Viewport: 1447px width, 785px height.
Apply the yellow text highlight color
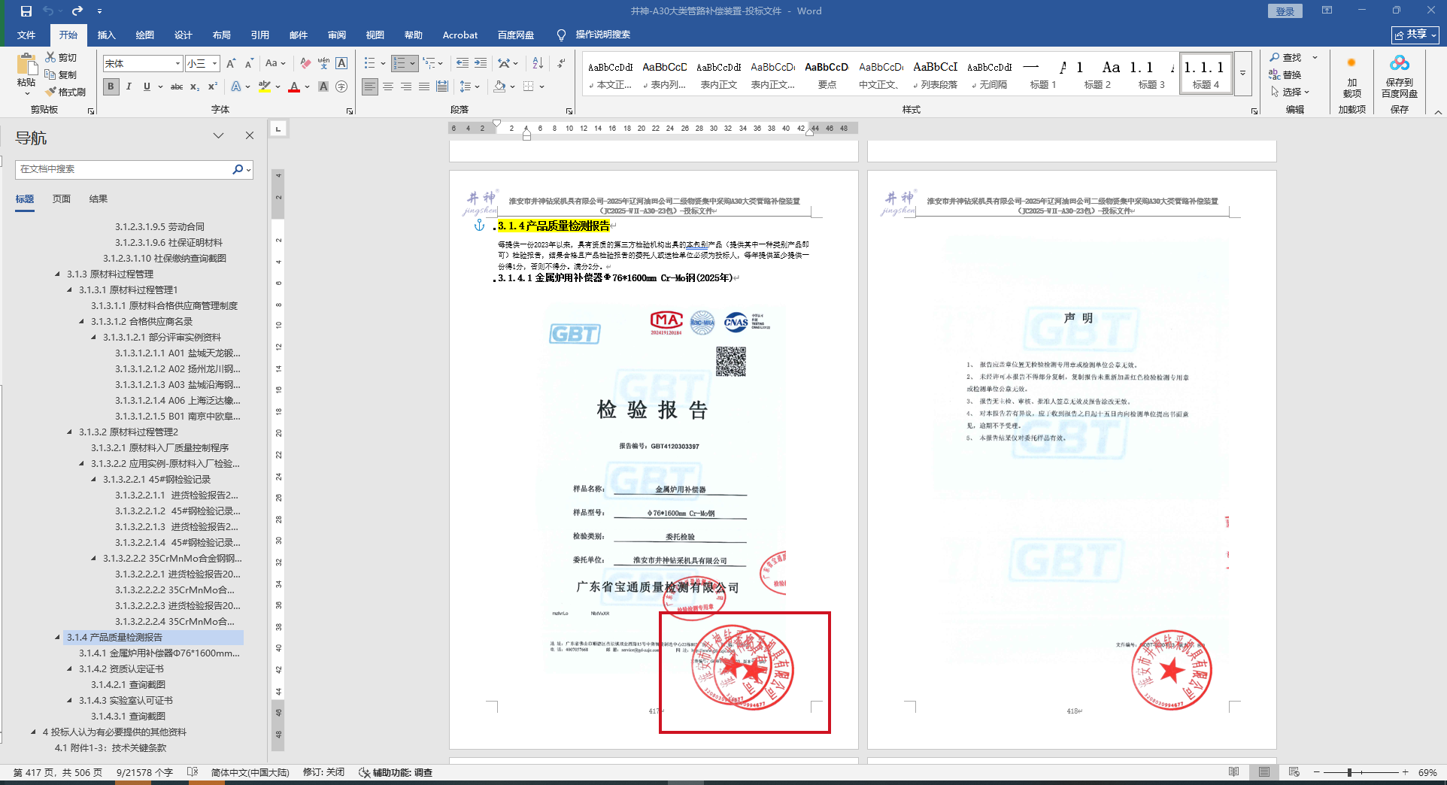(264, 86)
